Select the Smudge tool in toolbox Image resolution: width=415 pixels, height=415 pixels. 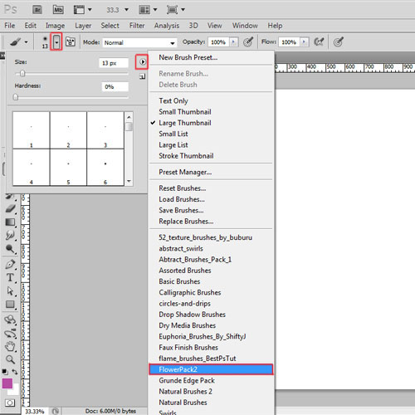point(11,236)
